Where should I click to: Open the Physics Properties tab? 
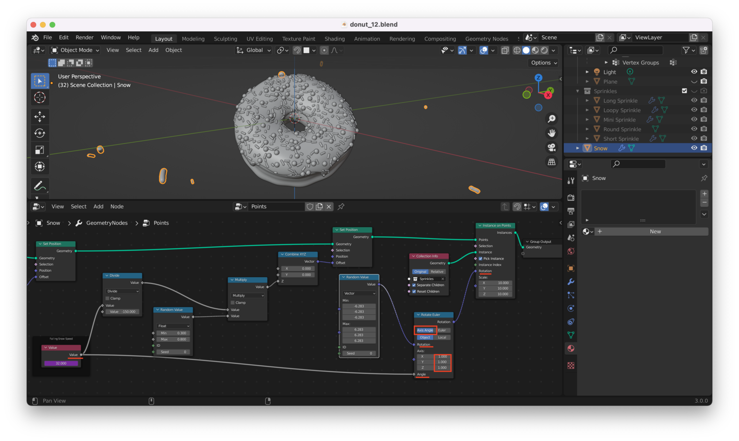pyautogui.click(x=570, y=308)
